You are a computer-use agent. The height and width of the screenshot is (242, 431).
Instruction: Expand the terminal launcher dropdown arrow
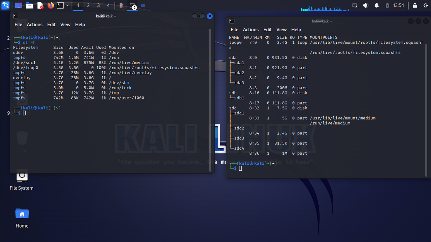point(68,5)
